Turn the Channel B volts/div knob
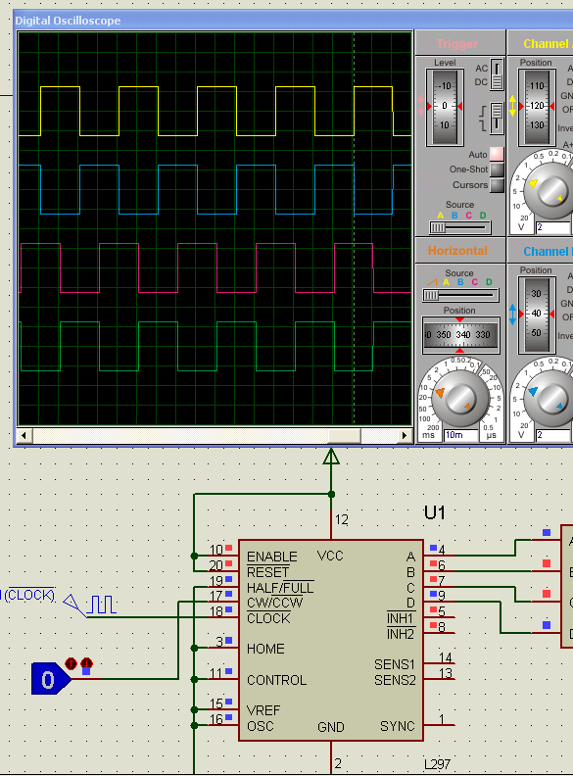This screenshot has width=573, height=776. point(550,399)
